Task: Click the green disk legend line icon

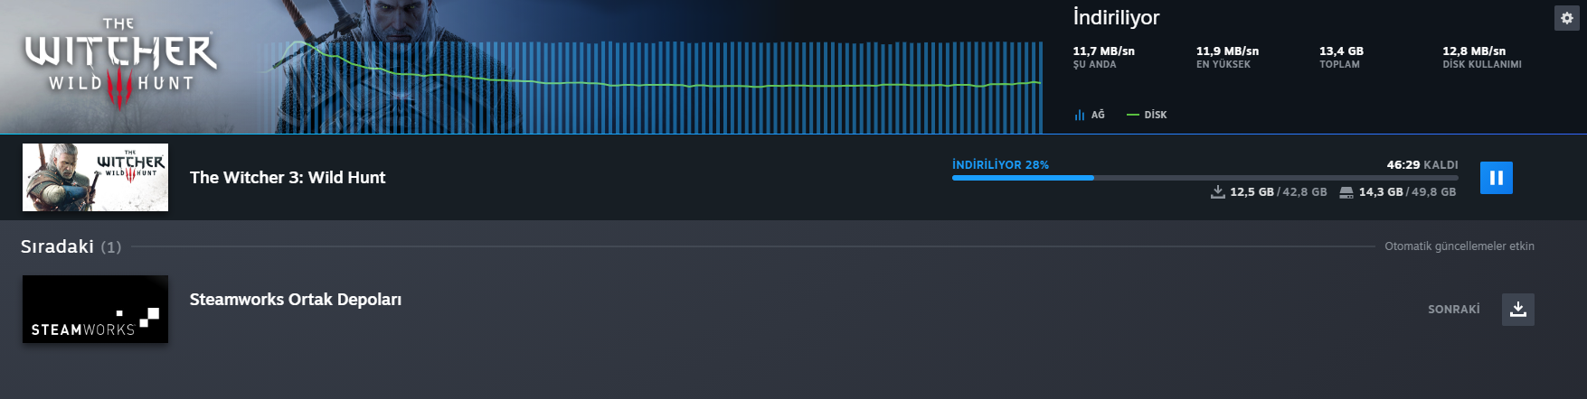Action: 1133,115
